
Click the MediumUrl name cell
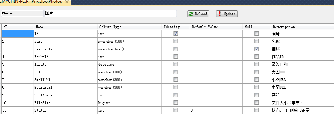click(x=66, y=87)
